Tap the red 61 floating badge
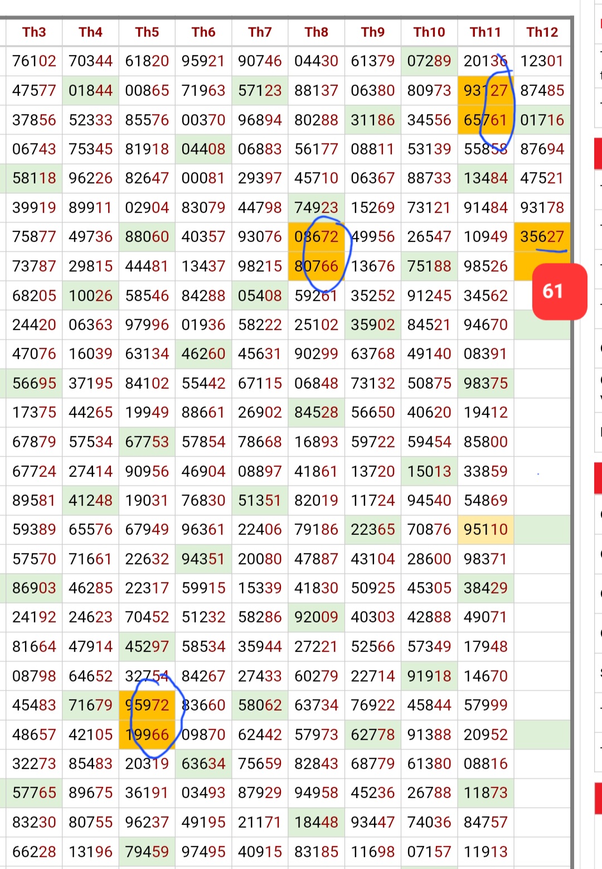 [559, 292]
